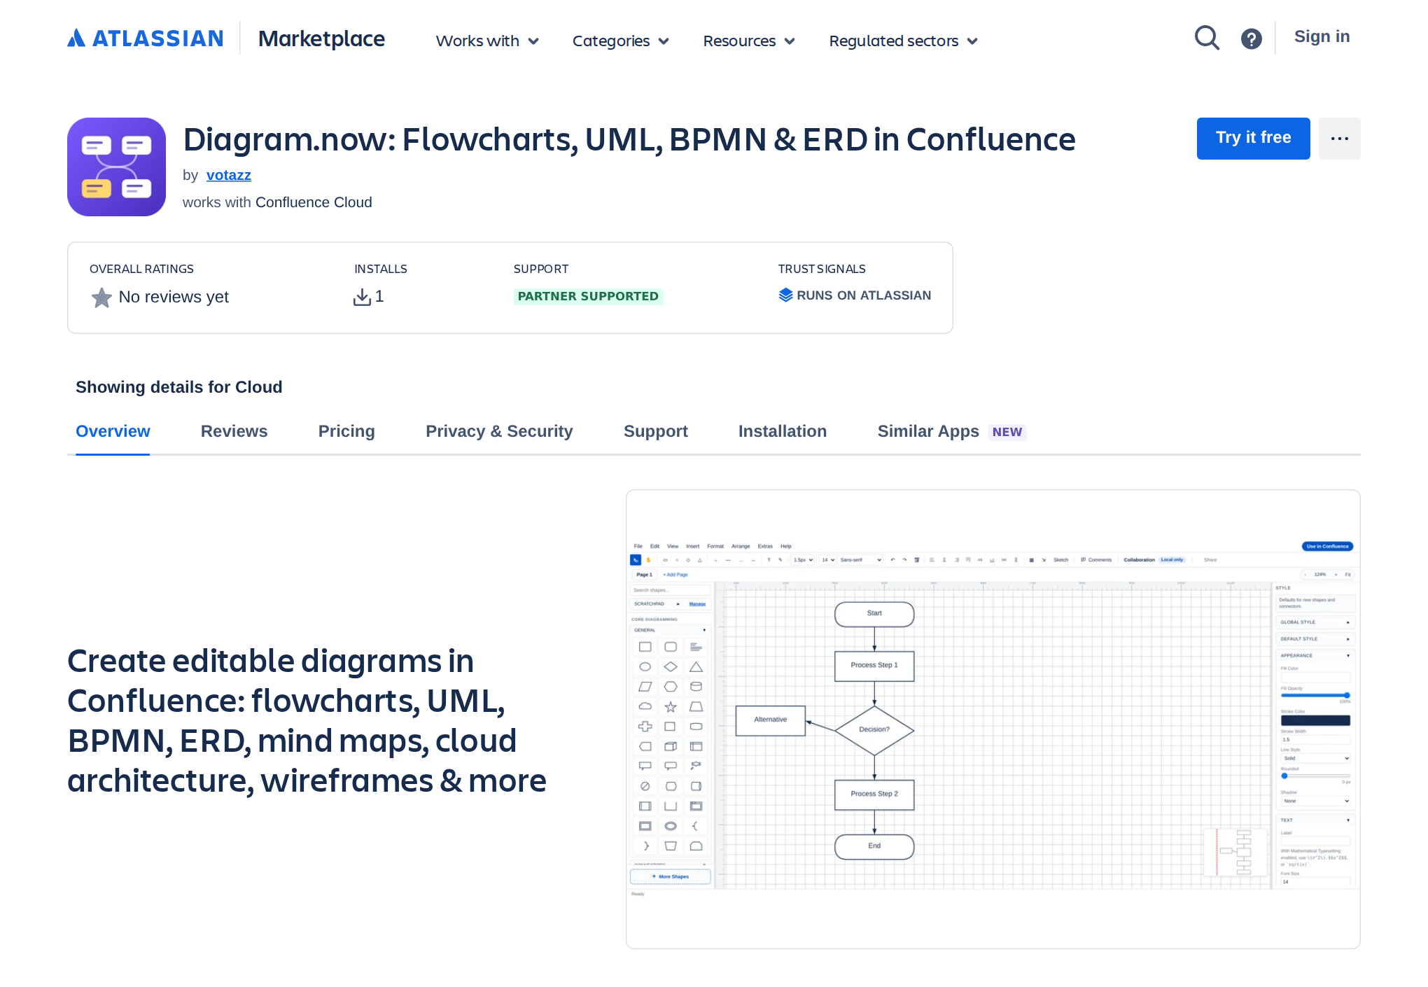1428x987 pixels.
Task: Expand the Regulated sectors dropdown
Action: coord(903,41)
